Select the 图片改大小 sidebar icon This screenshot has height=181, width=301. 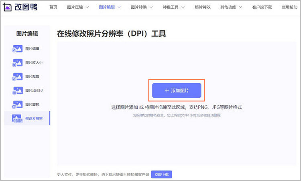click(x=17, y=63)
